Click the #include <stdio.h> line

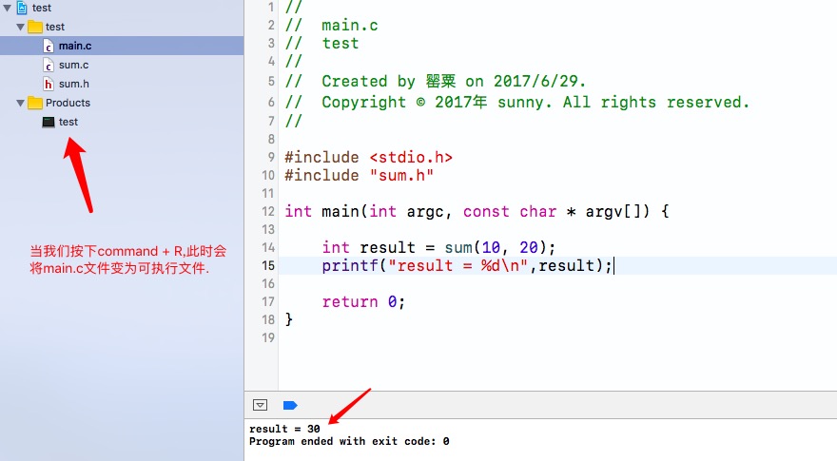click(x=368, y=158)
